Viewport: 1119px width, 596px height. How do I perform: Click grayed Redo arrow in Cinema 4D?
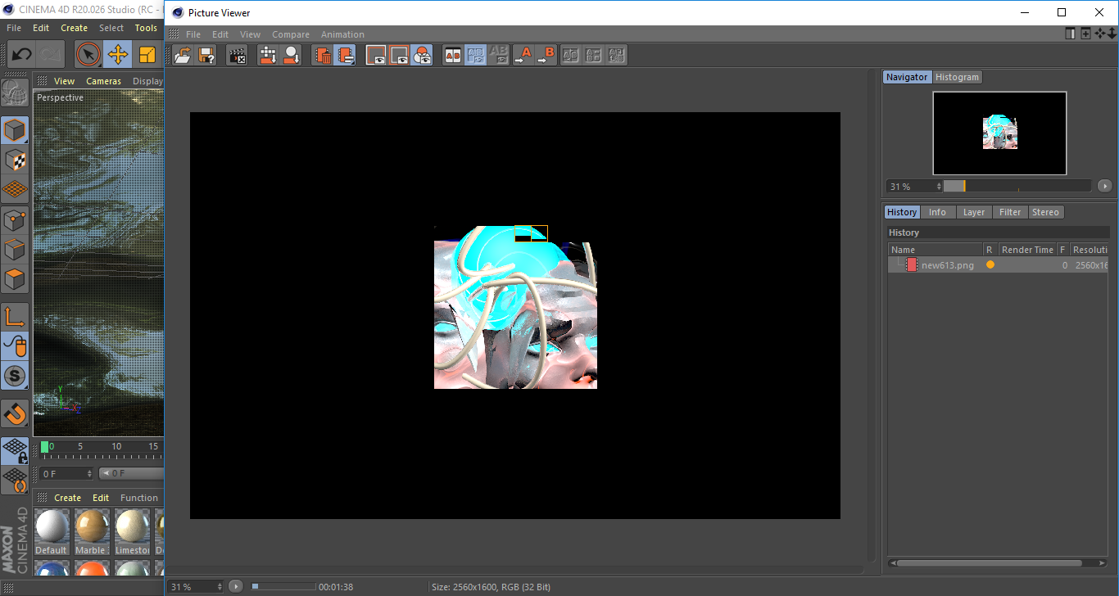pyautogui.click(x=51, y=55)
